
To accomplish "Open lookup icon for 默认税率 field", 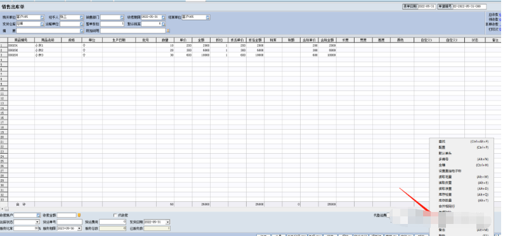I will tap(164, 24).
